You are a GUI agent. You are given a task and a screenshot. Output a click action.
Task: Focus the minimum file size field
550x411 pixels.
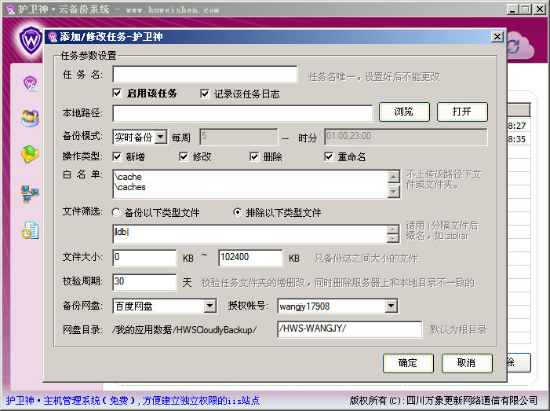click(x=144, y=258)
